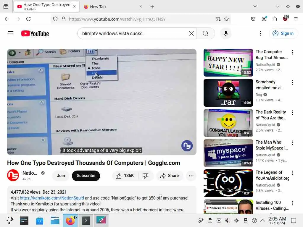Open System Settings from taskbar
Screen dimensions: 303x227
tap(24, 220)
